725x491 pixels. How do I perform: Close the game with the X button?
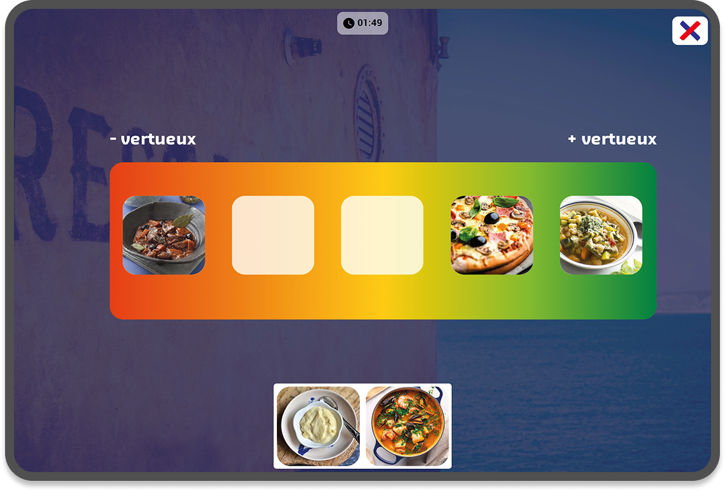click(690, 30)
